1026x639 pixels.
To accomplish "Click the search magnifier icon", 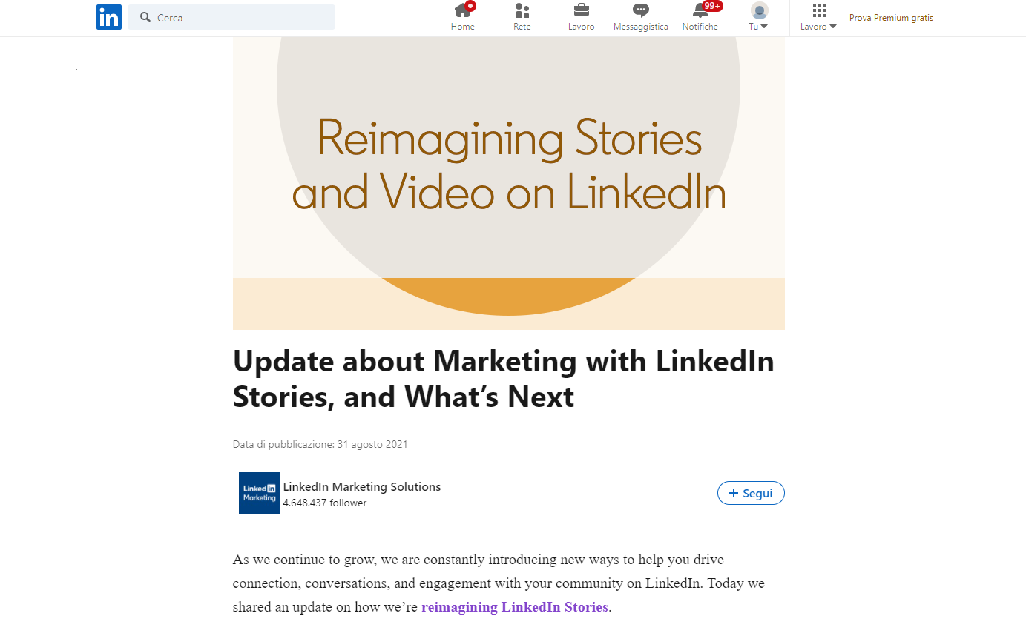I will pos(145,17).
